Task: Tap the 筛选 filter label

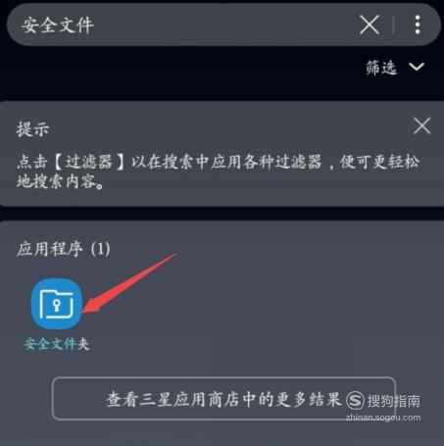Action: click(381, 68)
